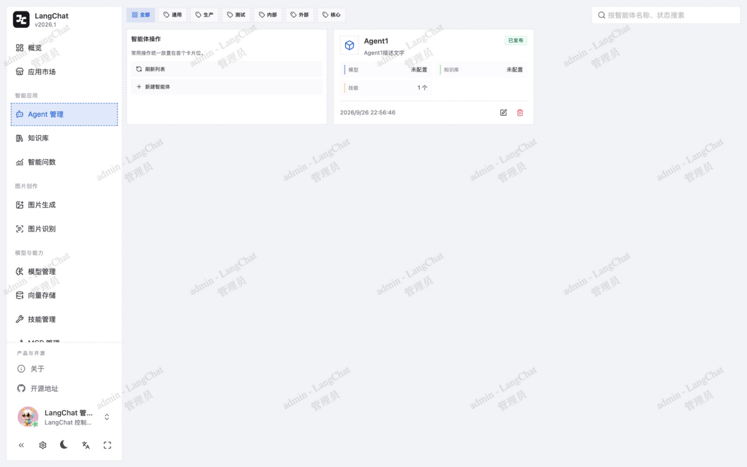Click the 关于 about entry
The width and height of the screenshot is (747, 467).
click(x=64, y=369)
